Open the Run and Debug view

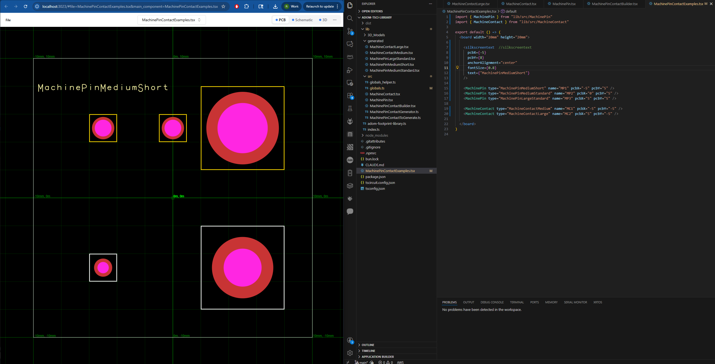click(350, 70)
